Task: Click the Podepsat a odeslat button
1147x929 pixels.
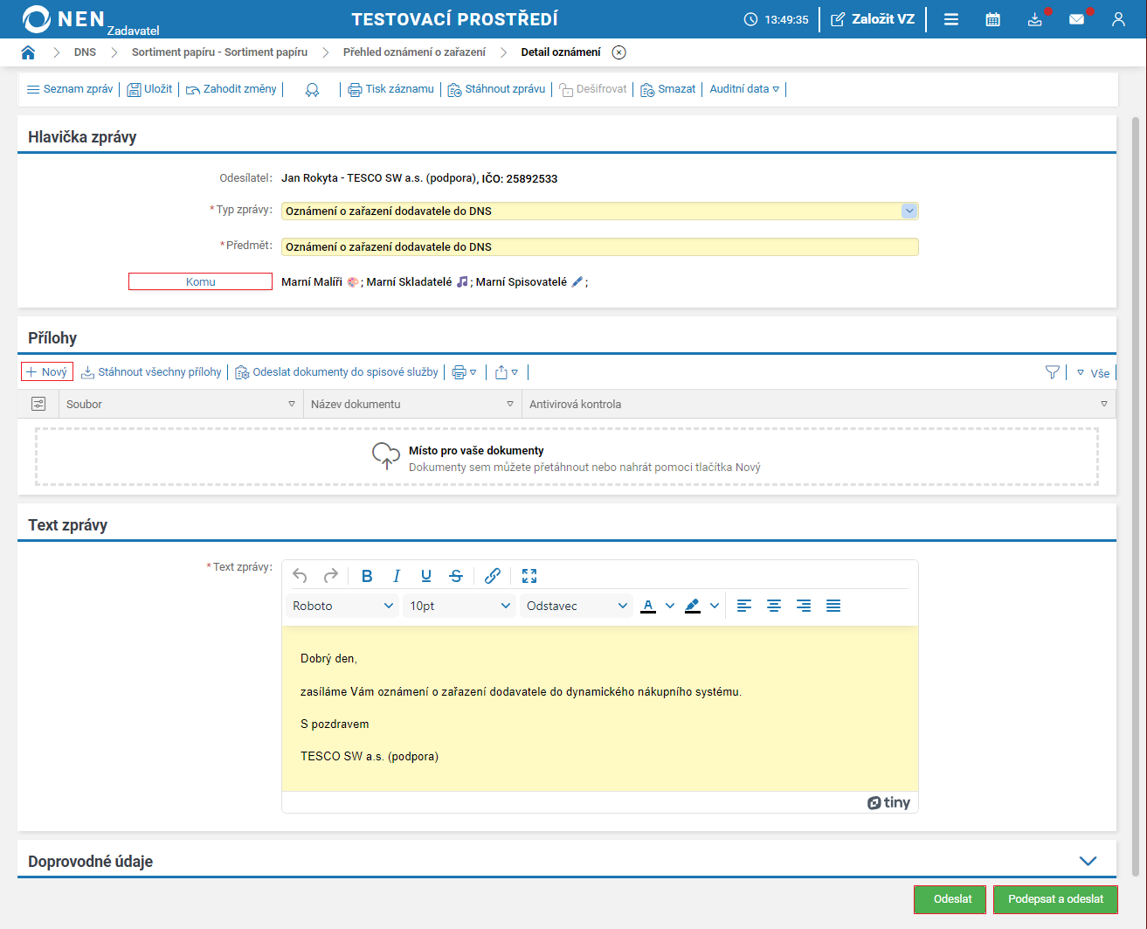Action: coord(1055,899)
